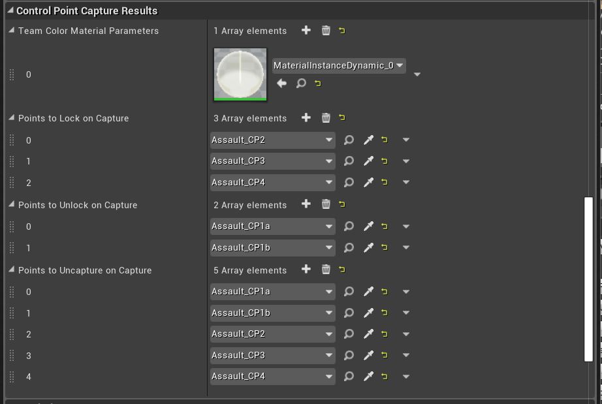Collapse Points to Unlock on Capture array
The height and width of the screenshot is (404, 602).
click(x=12, y=204)
